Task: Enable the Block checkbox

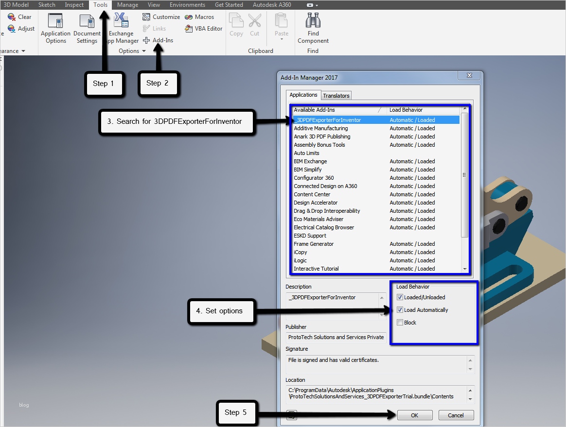Action: [x=400, y=323]
